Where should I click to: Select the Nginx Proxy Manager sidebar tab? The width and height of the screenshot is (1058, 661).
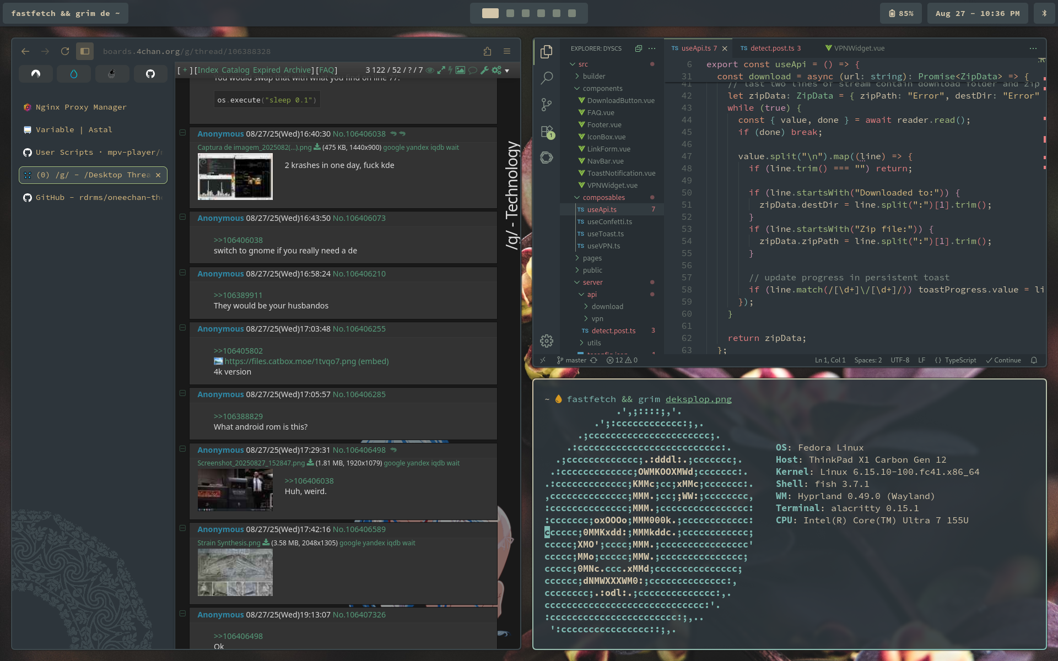(x=81, y=107)
